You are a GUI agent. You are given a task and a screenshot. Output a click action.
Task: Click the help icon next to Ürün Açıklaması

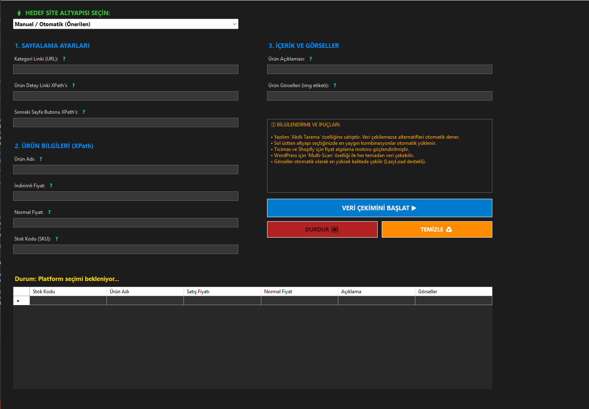click(x=310, y=59)
